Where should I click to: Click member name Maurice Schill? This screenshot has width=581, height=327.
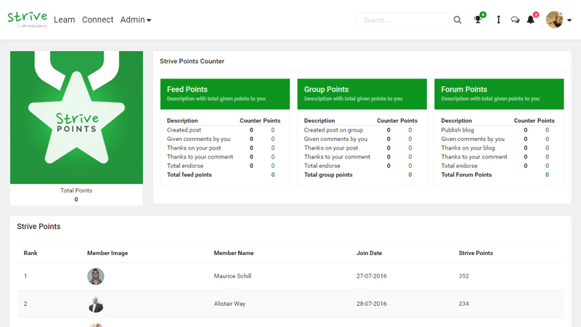[234, 276]
